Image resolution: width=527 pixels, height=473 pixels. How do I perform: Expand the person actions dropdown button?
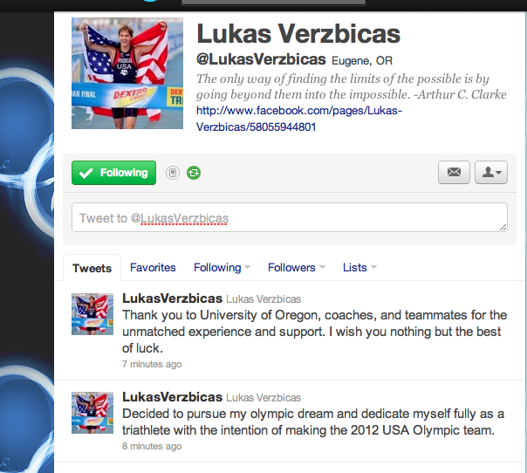pos(491,173)
